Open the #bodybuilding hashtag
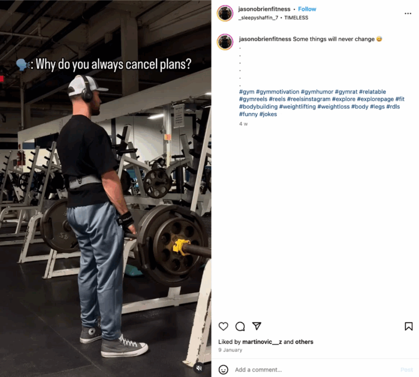The height and width of the screenshot is (377, 419). click(258, 107)
